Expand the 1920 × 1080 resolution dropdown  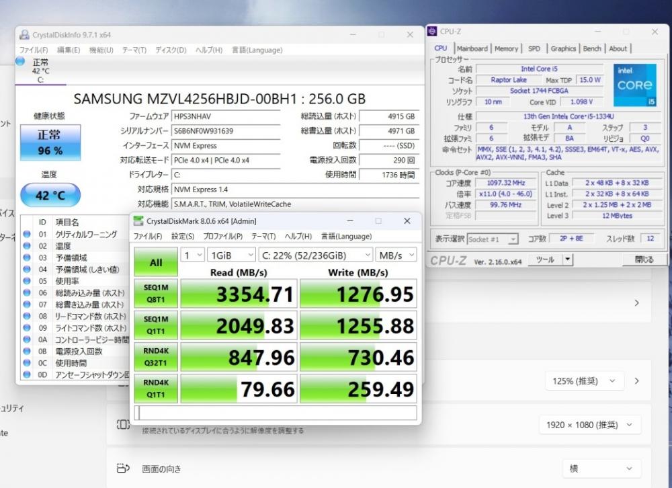[589, 425]
